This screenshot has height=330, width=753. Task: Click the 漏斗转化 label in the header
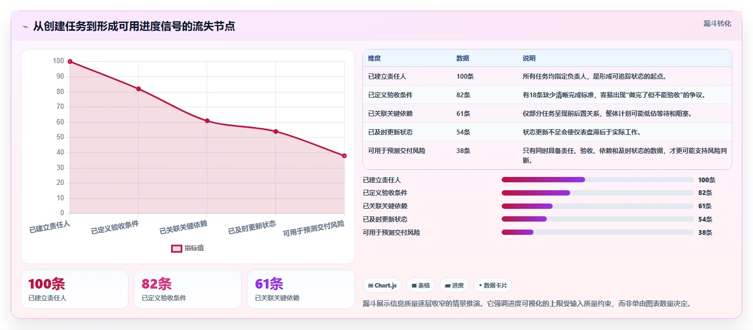[717, 23]
